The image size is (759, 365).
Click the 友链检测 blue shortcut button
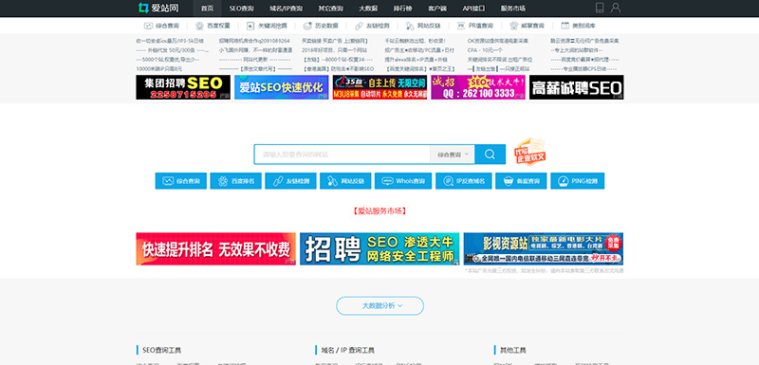point(290,181)
